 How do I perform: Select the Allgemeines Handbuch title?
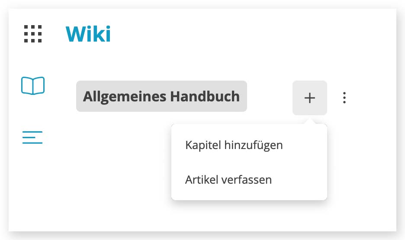(x=161, y=96)
